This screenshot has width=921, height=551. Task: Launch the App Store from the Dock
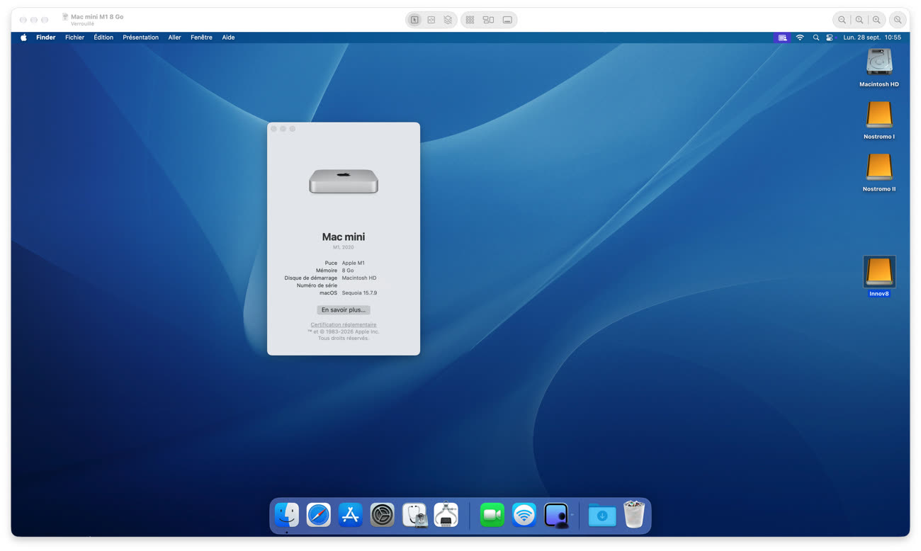tap(351, 515)
